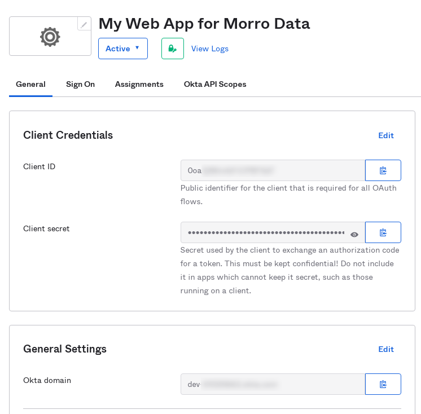Click the 'Client Credentials' heading

tap(68, 135)
